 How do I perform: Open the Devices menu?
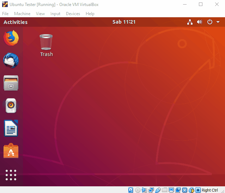coord(73,14)
